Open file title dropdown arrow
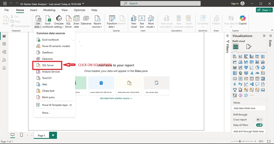274x144 pixels. pos(83,4)
